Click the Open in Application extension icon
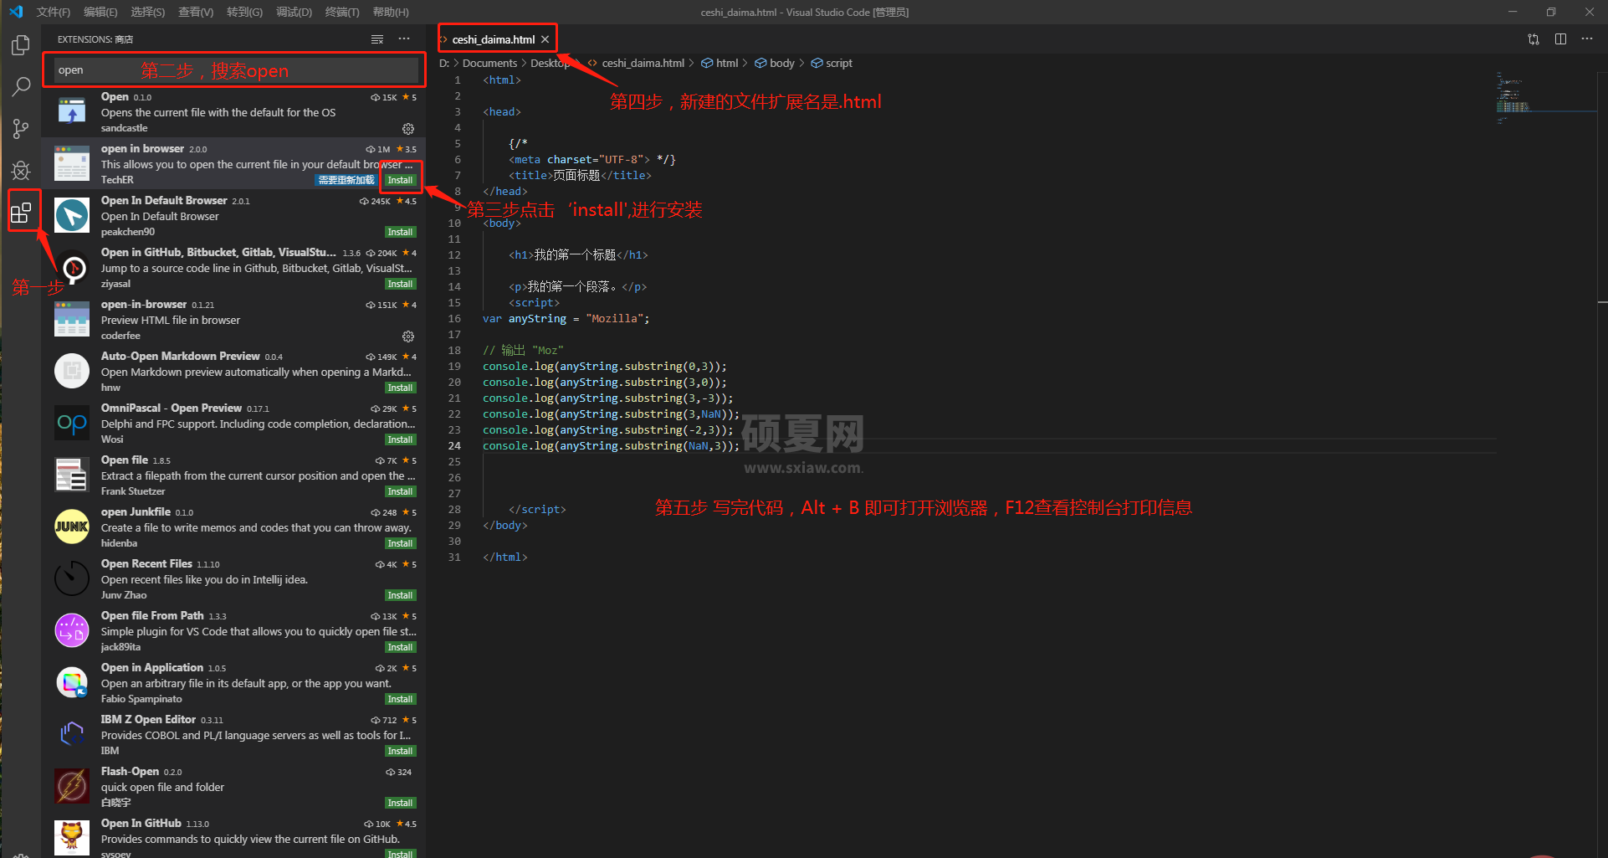 coord(72,683)
